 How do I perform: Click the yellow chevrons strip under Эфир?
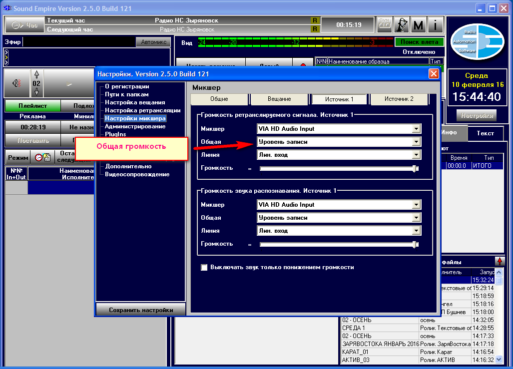pos(6,57)
